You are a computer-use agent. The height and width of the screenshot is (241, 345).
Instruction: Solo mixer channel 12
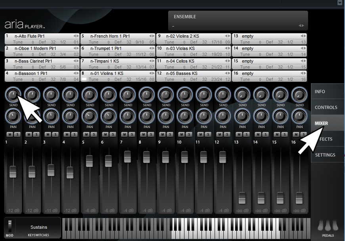tap(227, 134)
